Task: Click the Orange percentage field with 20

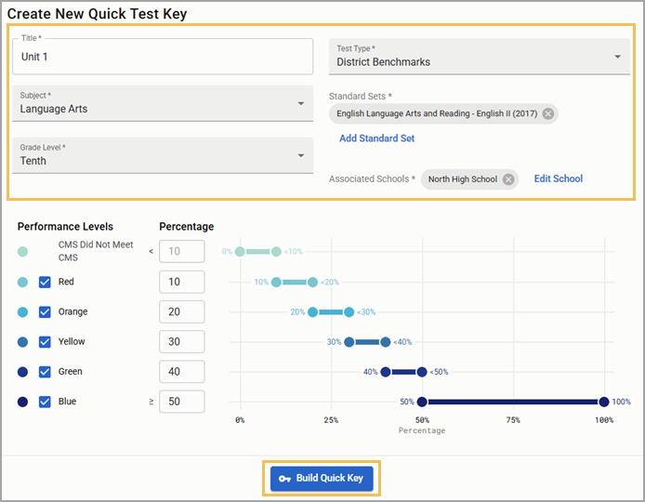Action: point(182,312)
